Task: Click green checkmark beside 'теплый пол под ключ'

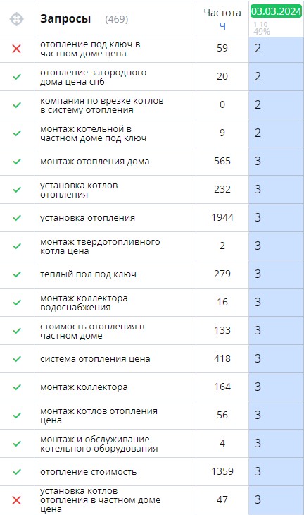Action: (x=17, y=274)
